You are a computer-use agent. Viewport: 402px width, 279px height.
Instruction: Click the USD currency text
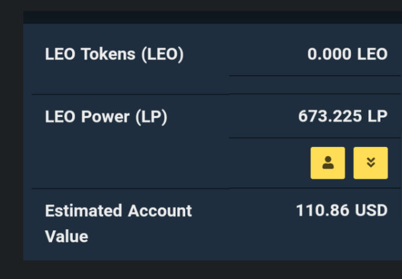(x=371, y=211)
